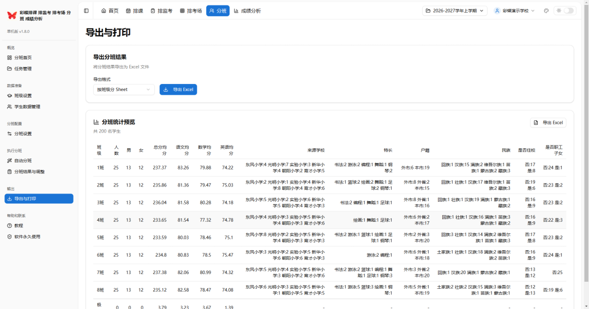Screen dimensions: 589x309
Task: Click the blue 导出 Excel button
Action: pos(178,89)
